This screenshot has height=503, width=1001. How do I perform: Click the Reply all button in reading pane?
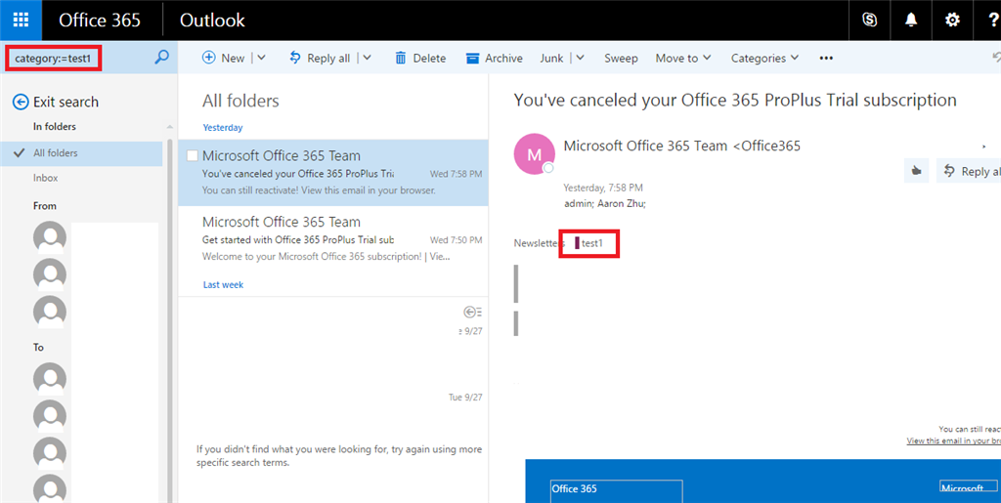tap(969, 171)
